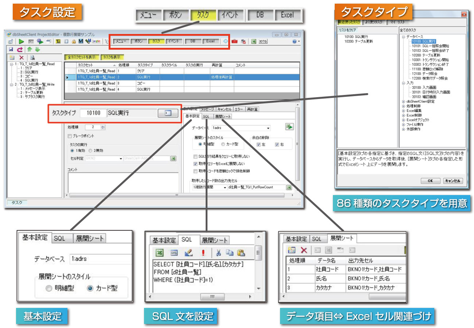This screenshot has width=474, height=328.
Task: Click the blue floppy save icon
Action: coord(11,49)
